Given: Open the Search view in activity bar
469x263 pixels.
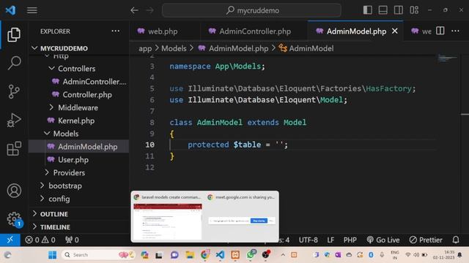Looking at the screenshot, I should pyautogui.click(x=14, y=63).
